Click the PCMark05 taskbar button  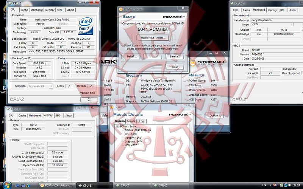[56, 185]
